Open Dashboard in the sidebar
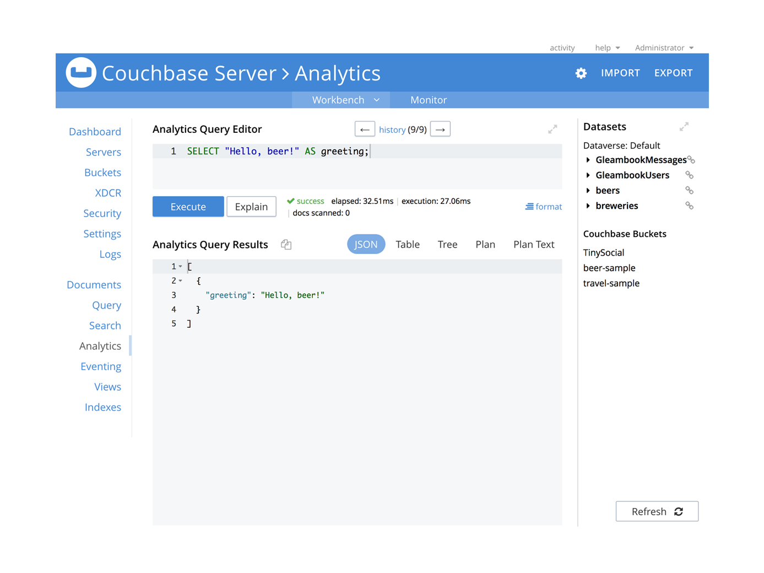The image size is (764, 573). click(x=95, y=132)
